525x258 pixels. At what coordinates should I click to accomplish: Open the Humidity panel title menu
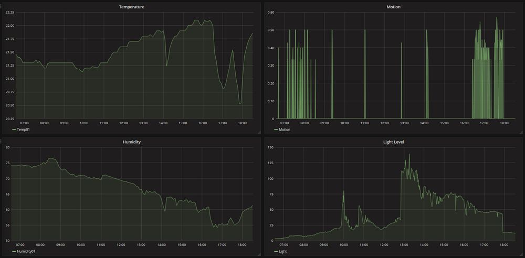(x=131, y=142)
